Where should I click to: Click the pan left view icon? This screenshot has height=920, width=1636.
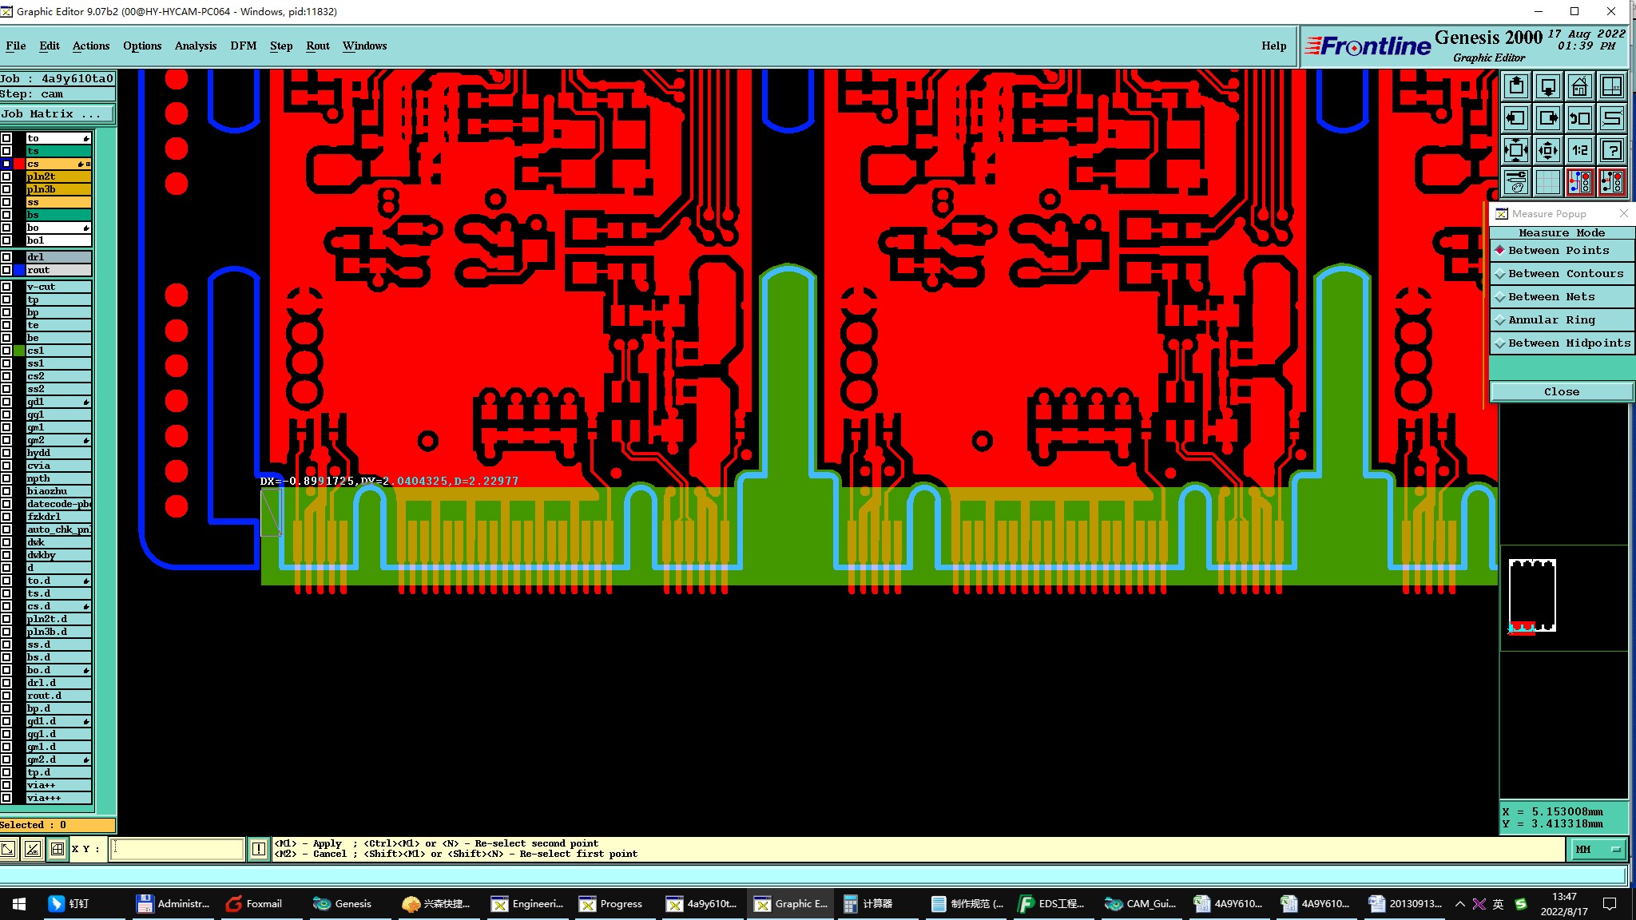pos(1516,118)
